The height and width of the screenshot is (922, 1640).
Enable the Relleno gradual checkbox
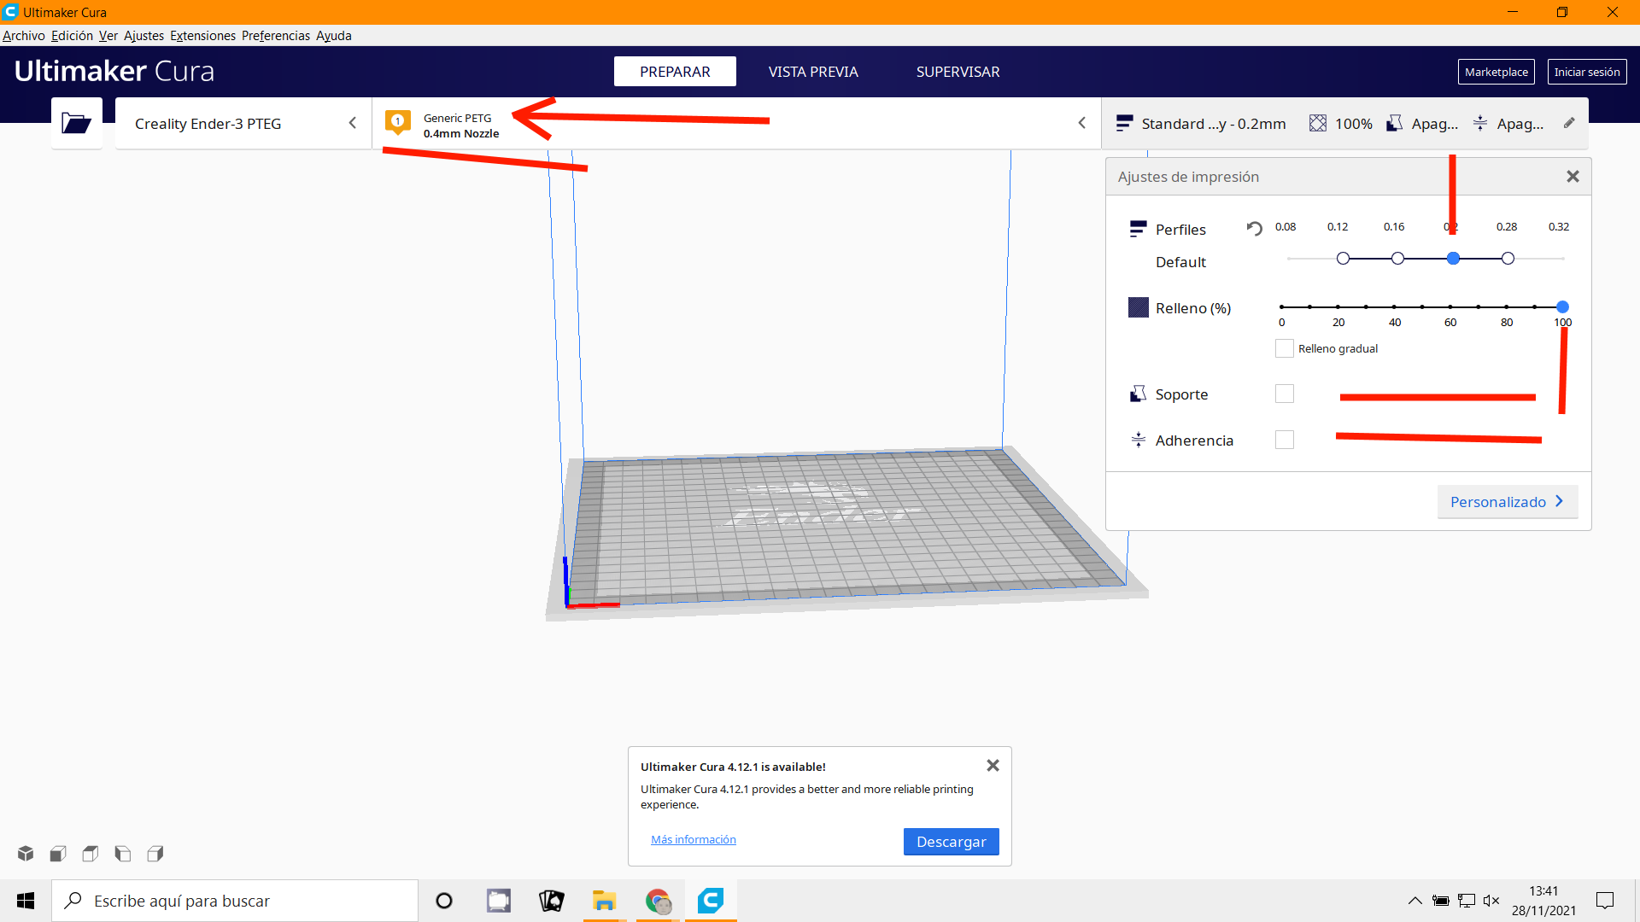1284,348
